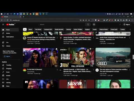This screenshot has height=101, width=134.
Task: Open Subscriptions in the sidebar
Action: (x=10, y=37)
